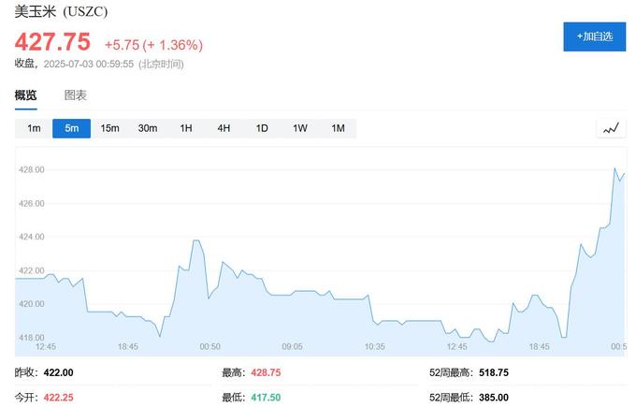
Task: Choose the 15m interval
Action: 109,128
